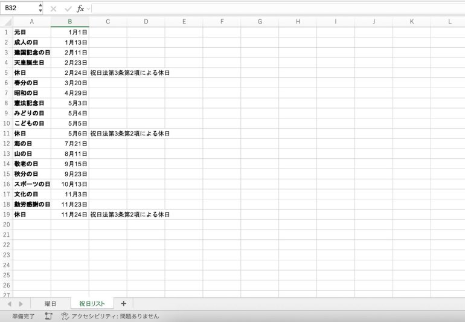Click cell containing 秋分の日
Viewport: 465px width, 322px height.
(x=32, y=174)
